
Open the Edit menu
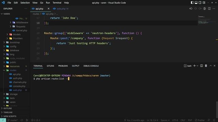click(x=16, y=3)
